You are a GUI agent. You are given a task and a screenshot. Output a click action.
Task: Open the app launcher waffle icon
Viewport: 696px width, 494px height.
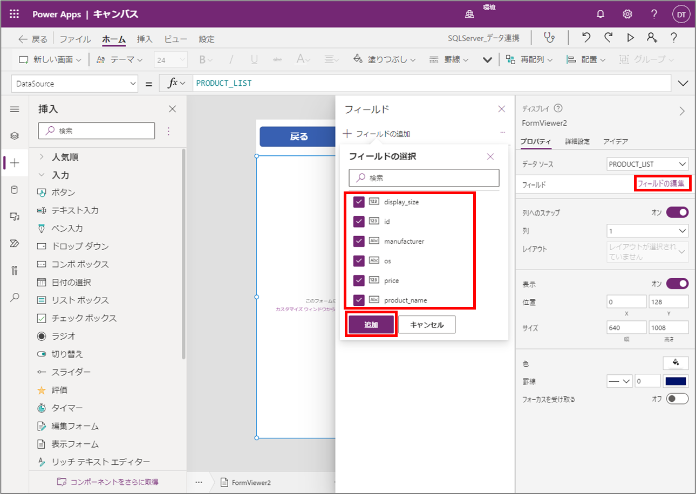point(15,15)
